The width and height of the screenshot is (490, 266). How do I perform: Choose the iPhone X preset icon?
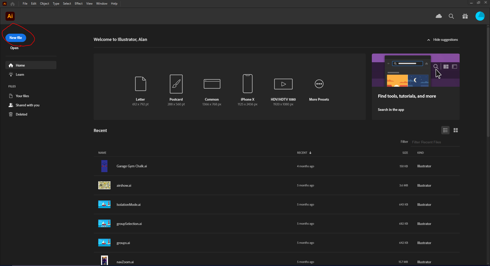[x=248, y=84]
